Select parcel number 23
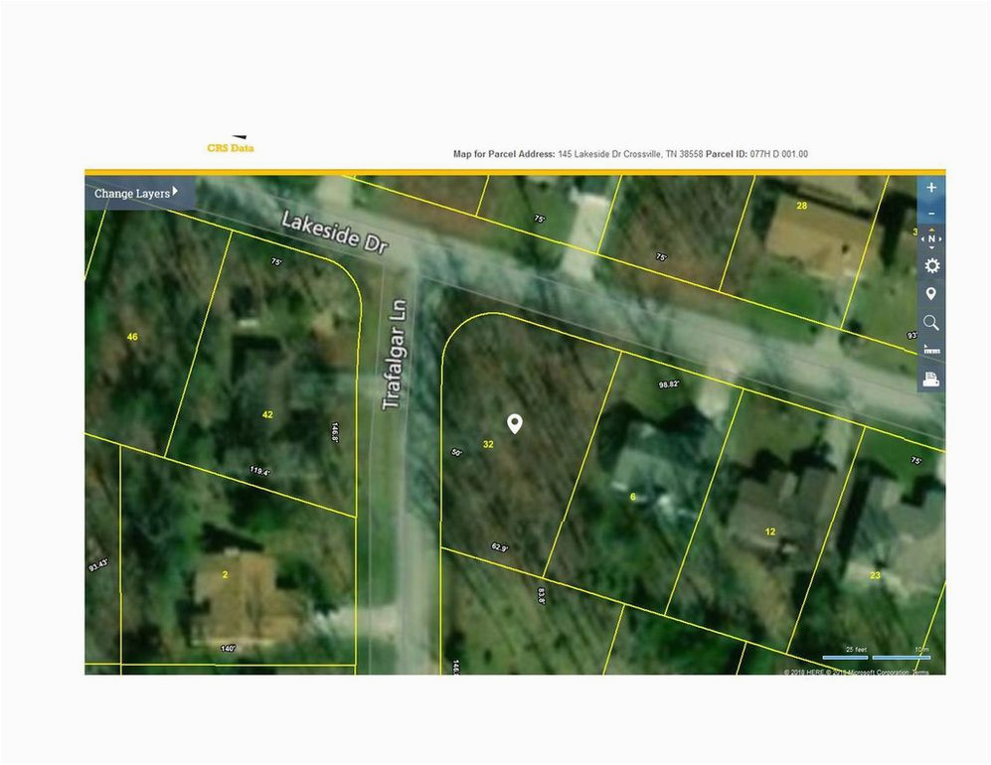Image resolution: width=991 pixels, height=765 pixels. (x=875, y=575)
